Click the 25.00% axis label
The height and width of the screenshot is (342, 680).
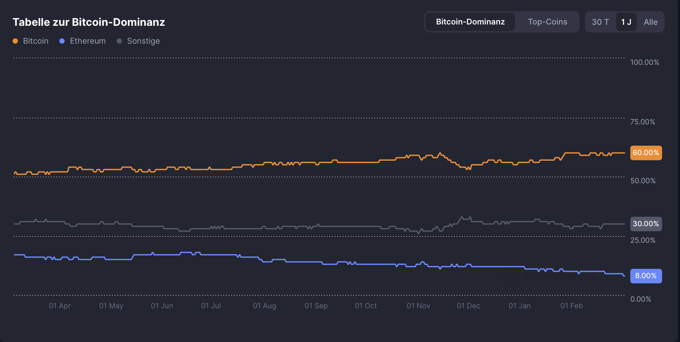point(643,240)
